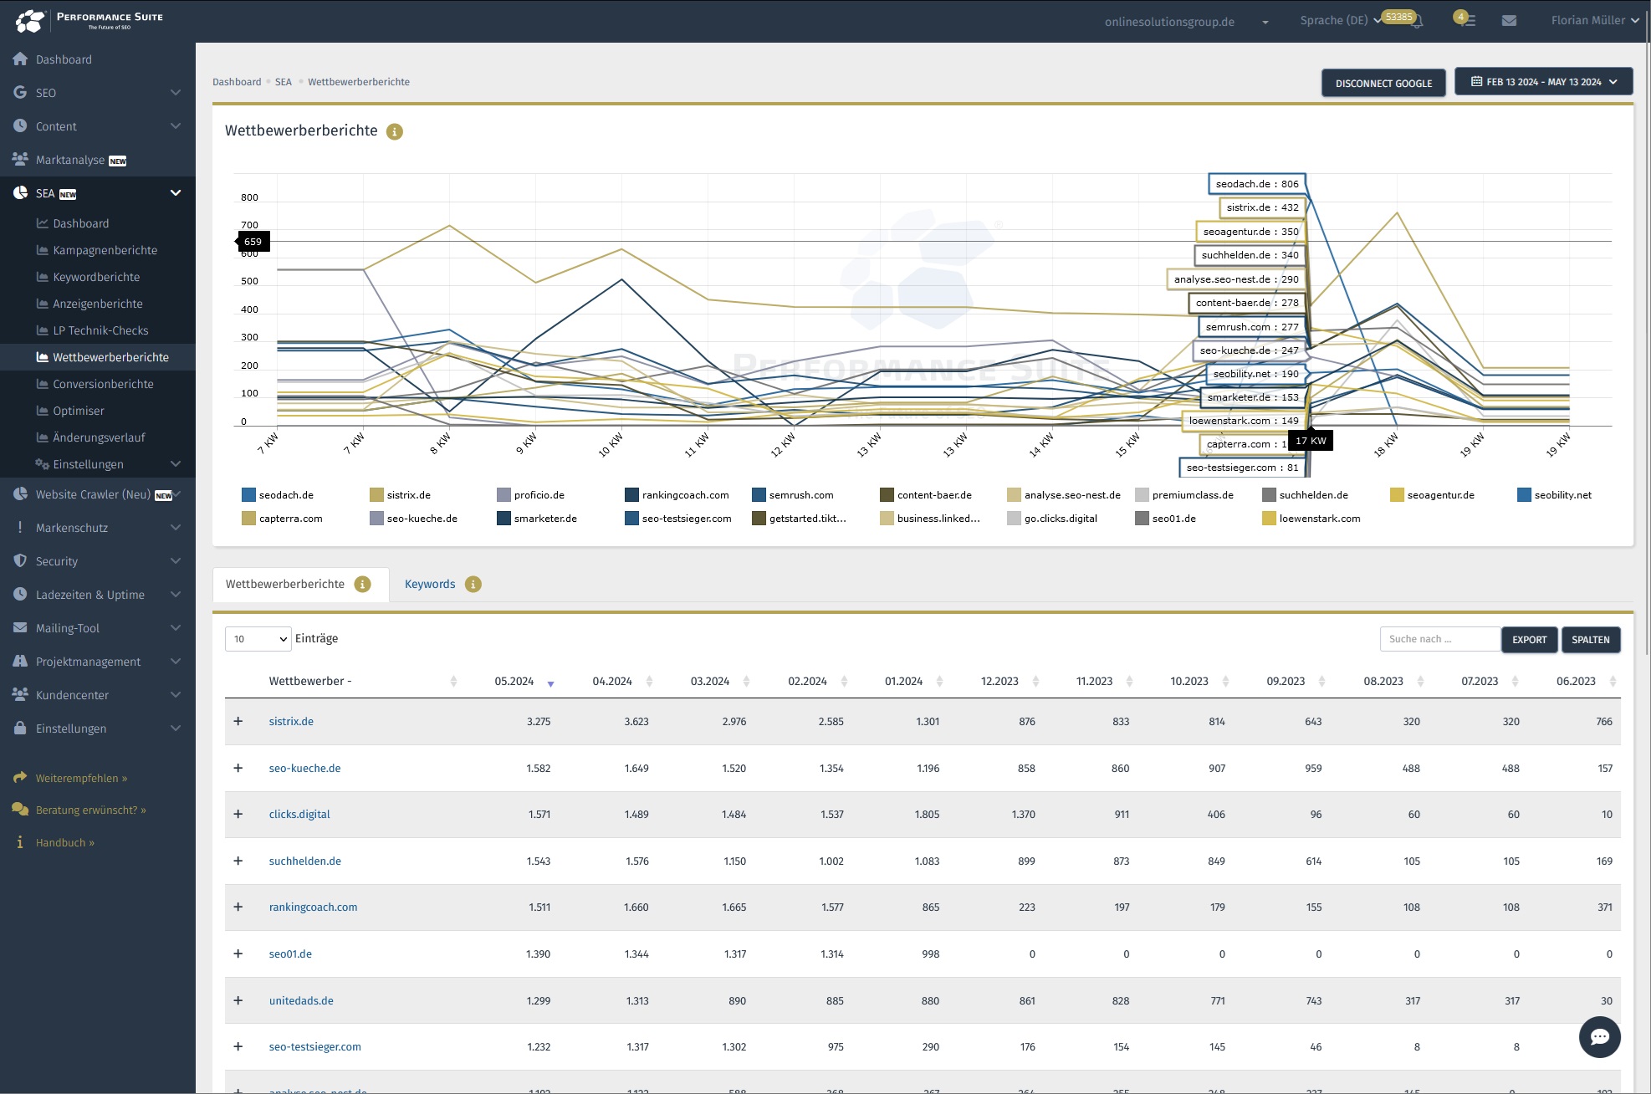Screen dimensions: 1651x1094
Task: Open Florian Müller user menu
Action: point(1595,20)
